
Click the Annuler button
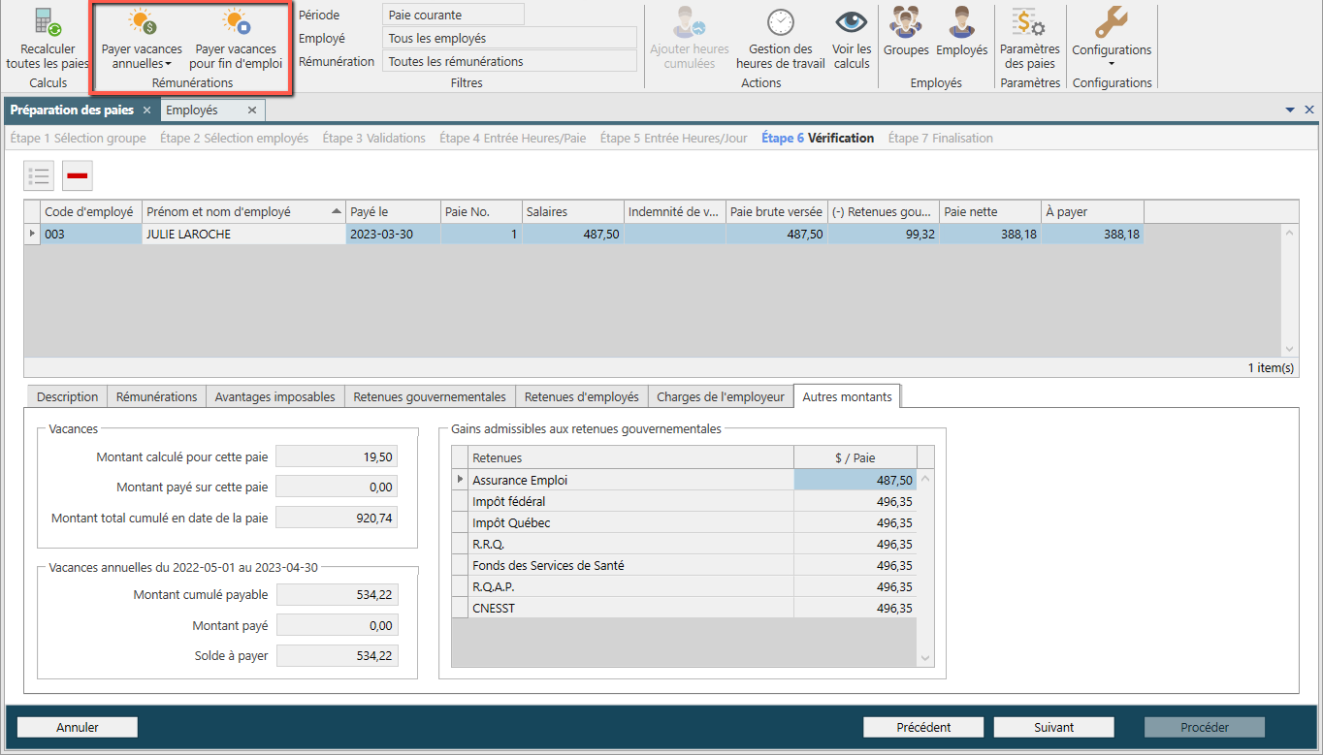78,727
